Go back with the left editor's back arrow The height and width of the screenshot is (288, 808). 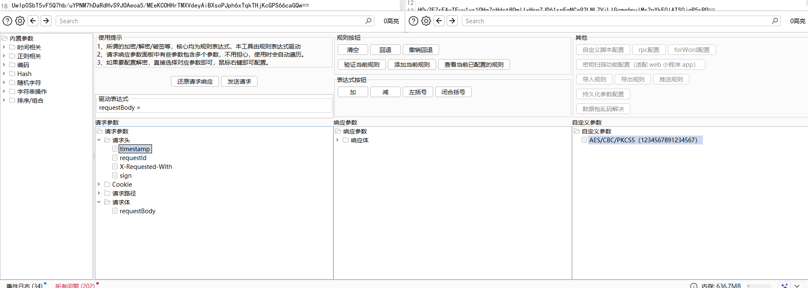[33, 21]
